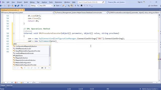Open the Start button dropdown arrow
The image size is (161, 90).
pyautogui.click(x=60, y=6)
